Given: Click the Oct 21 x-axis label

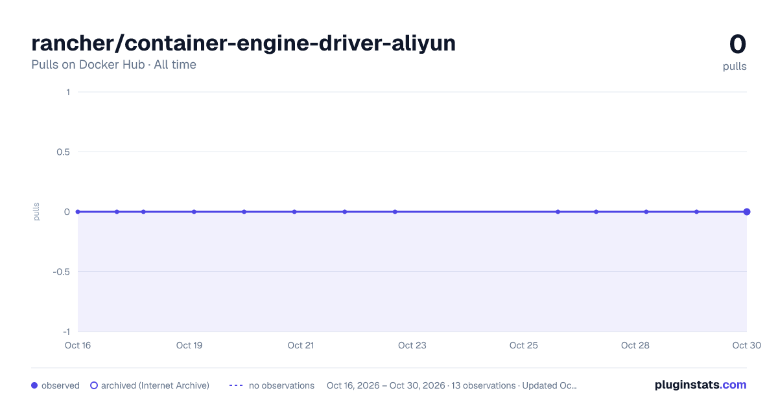Looking at the screenshot, I should pyautogui.click(x=301, y=345).
